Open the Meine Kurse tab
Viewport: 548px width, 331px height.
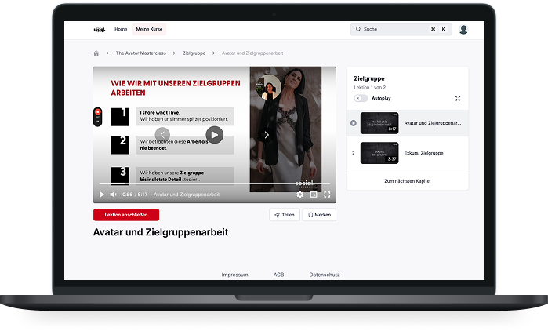tap(149, 29)
